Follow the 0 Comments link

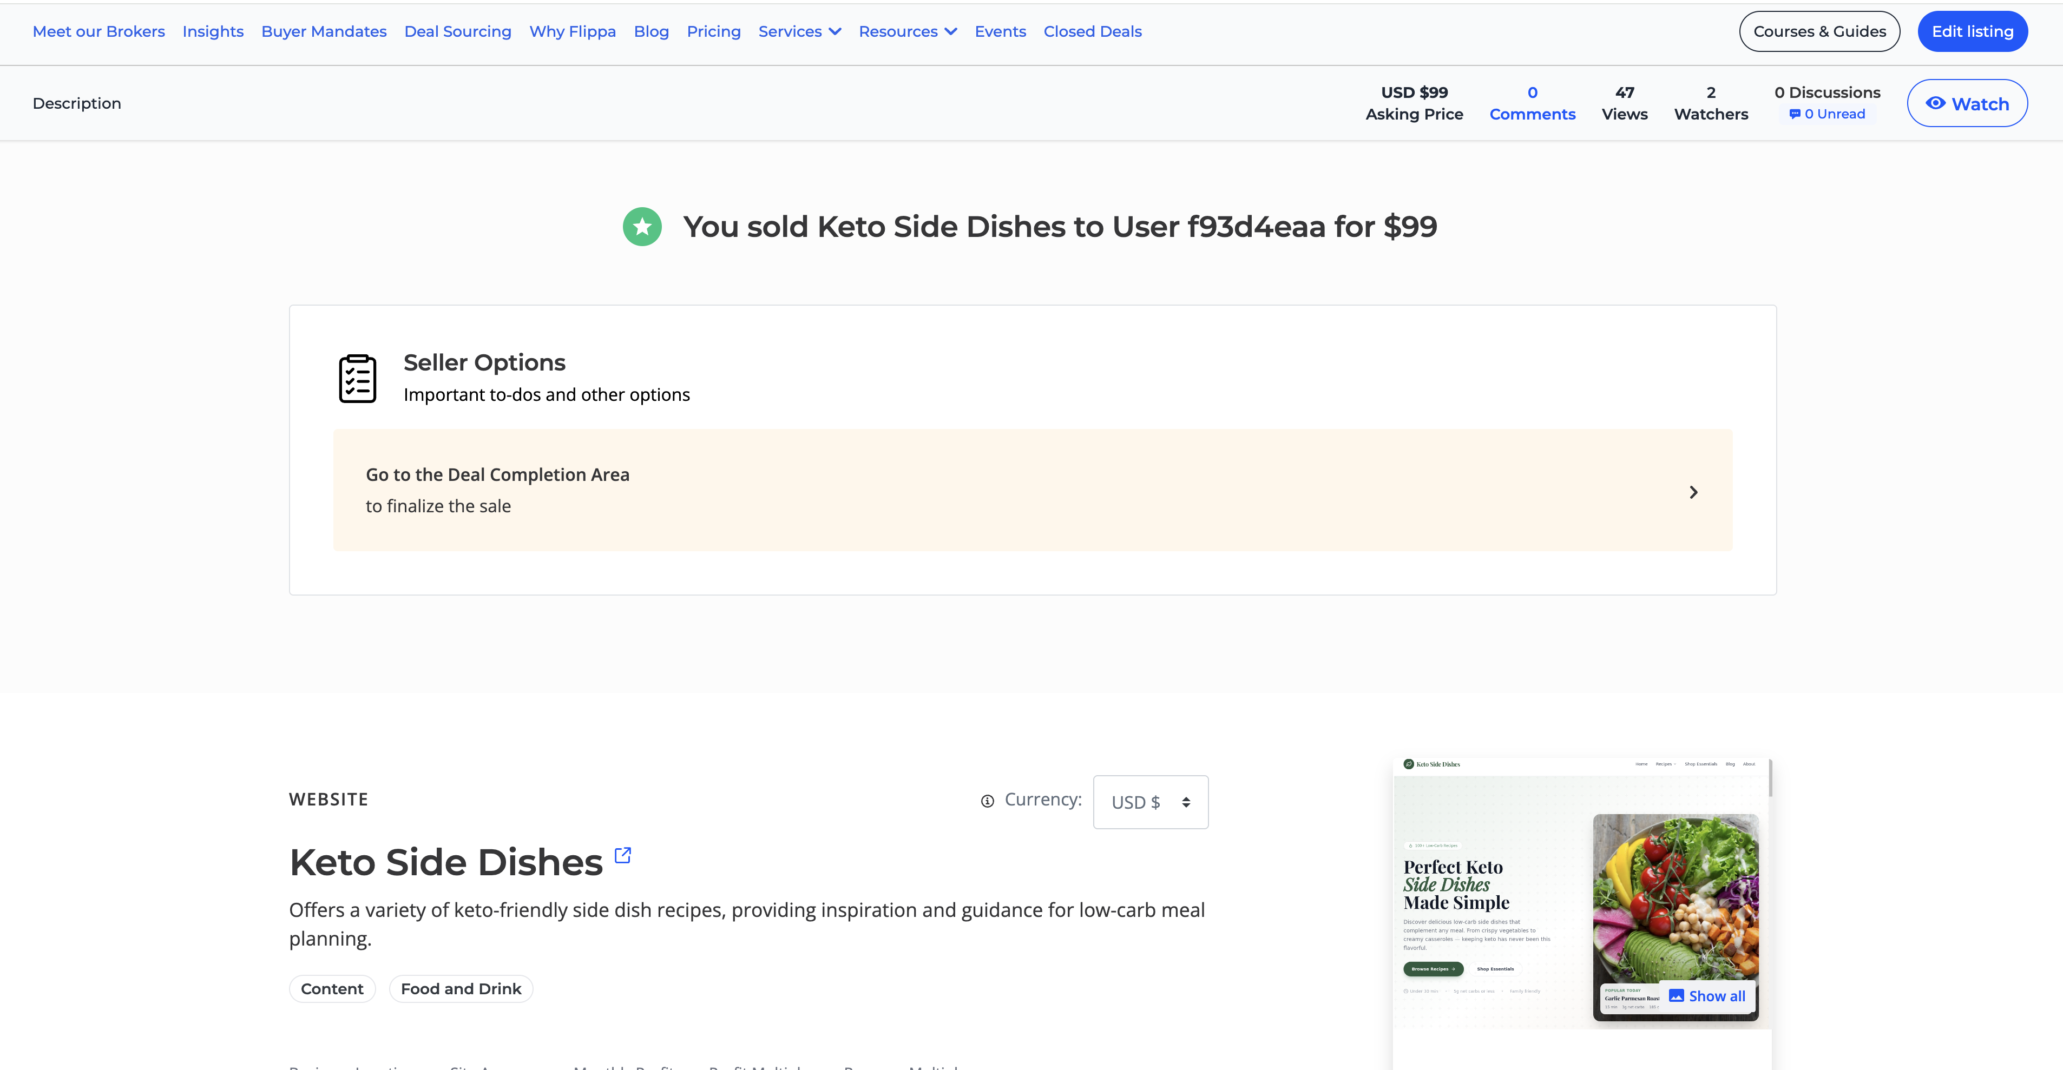coord(1532,103)
